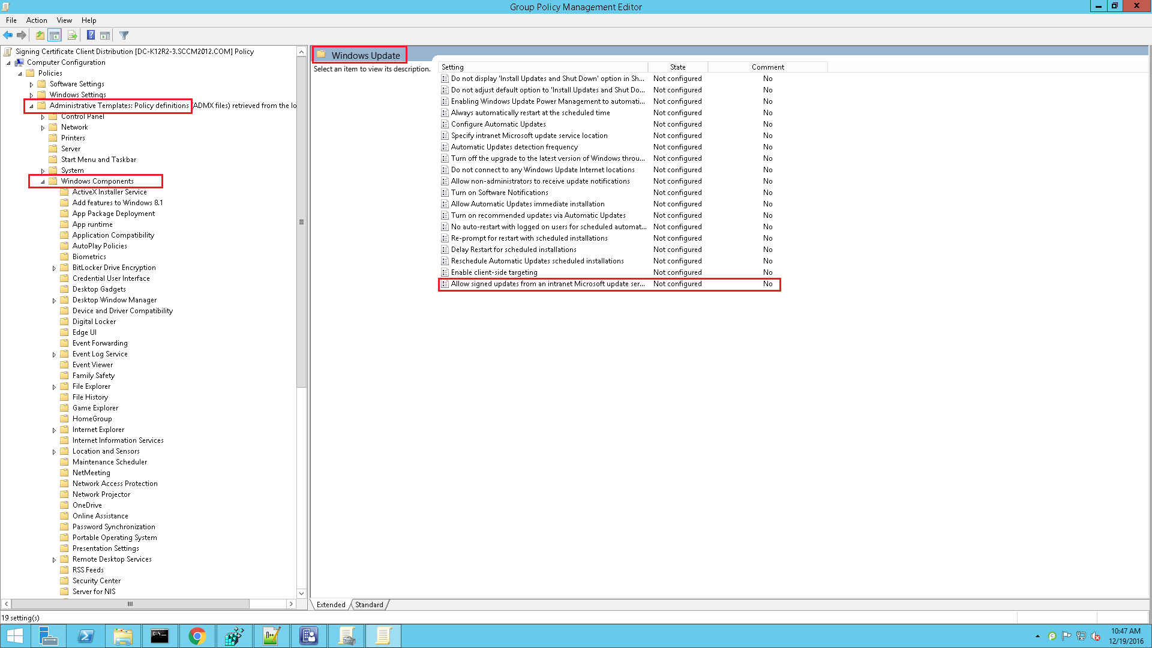Expand the Internet Explorer tree node
Viewport: 1152px width, 648px height.
click(54, 430)
